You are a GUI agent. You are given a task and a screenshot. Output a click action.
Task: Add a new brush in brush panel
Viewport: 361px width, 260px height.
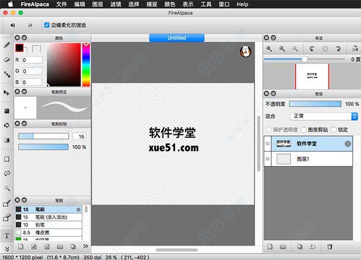(x=20, y=247)
